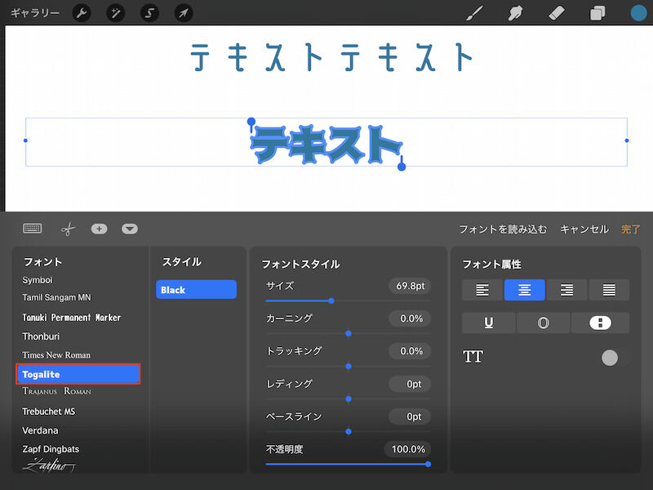
Task: Select the Brush tool
Action: (x=475, y=13)
